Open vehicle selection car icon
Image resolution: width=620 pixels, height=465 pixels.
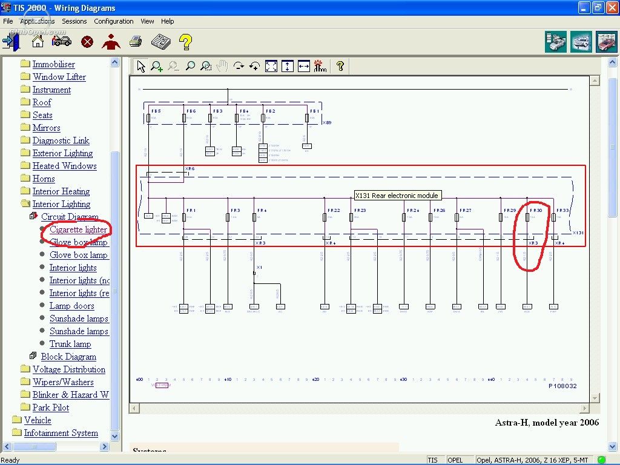tap(62, 41)
